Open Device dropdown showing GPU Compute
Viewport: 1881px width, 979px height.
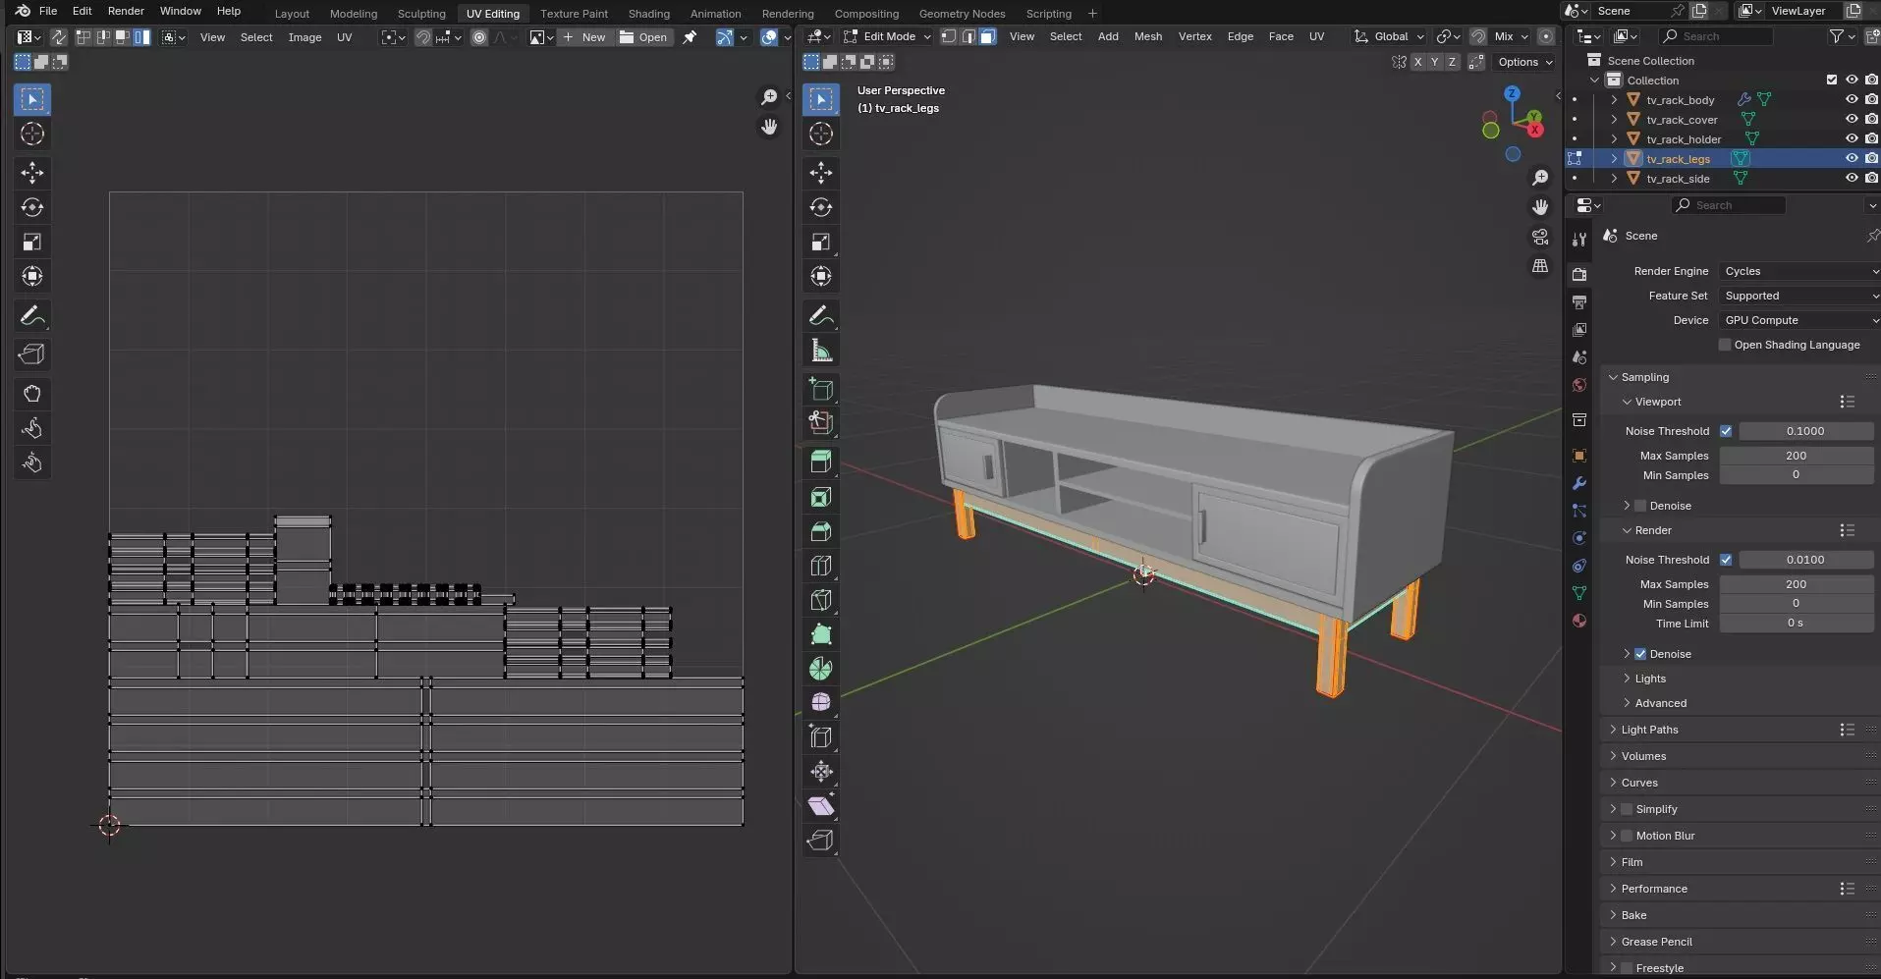[1799, 320]
